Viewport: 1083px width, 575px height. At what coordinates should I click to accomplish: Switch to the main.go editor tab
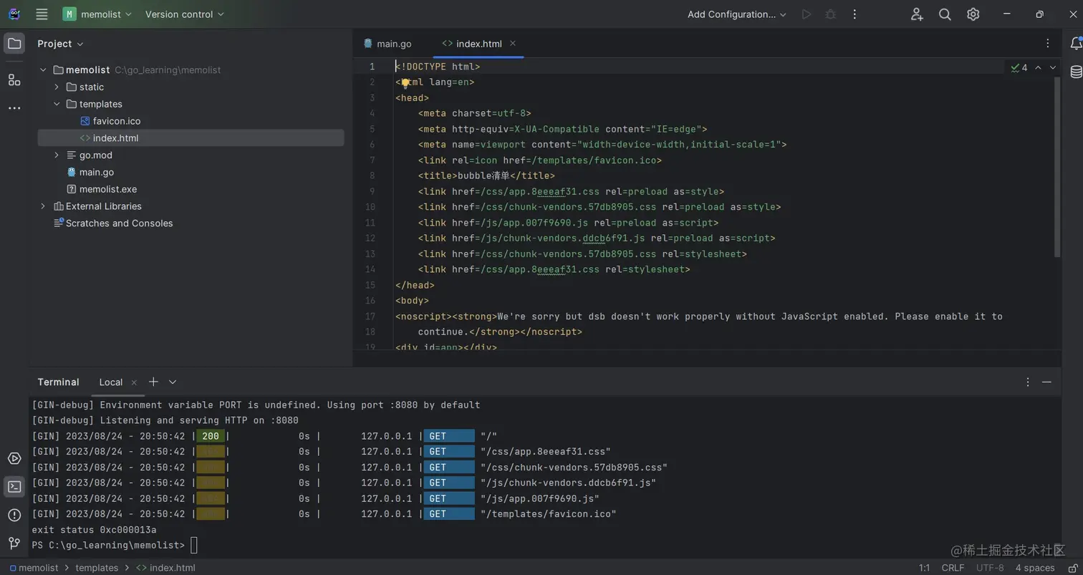[388, 44]
